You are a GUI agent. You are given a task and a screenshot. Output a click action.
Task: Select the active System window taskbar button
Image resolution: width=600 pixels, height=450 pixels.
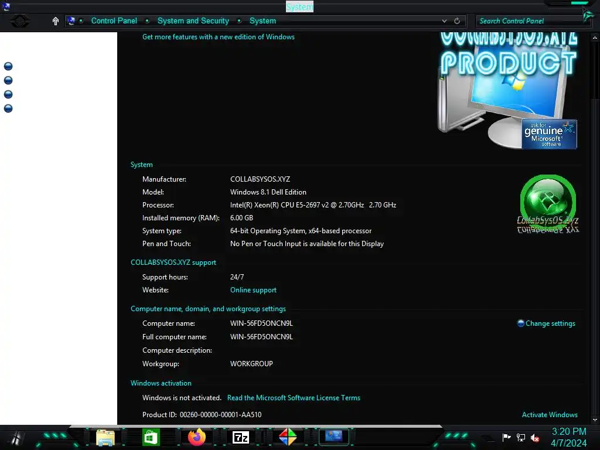click(x=333, y=436)
